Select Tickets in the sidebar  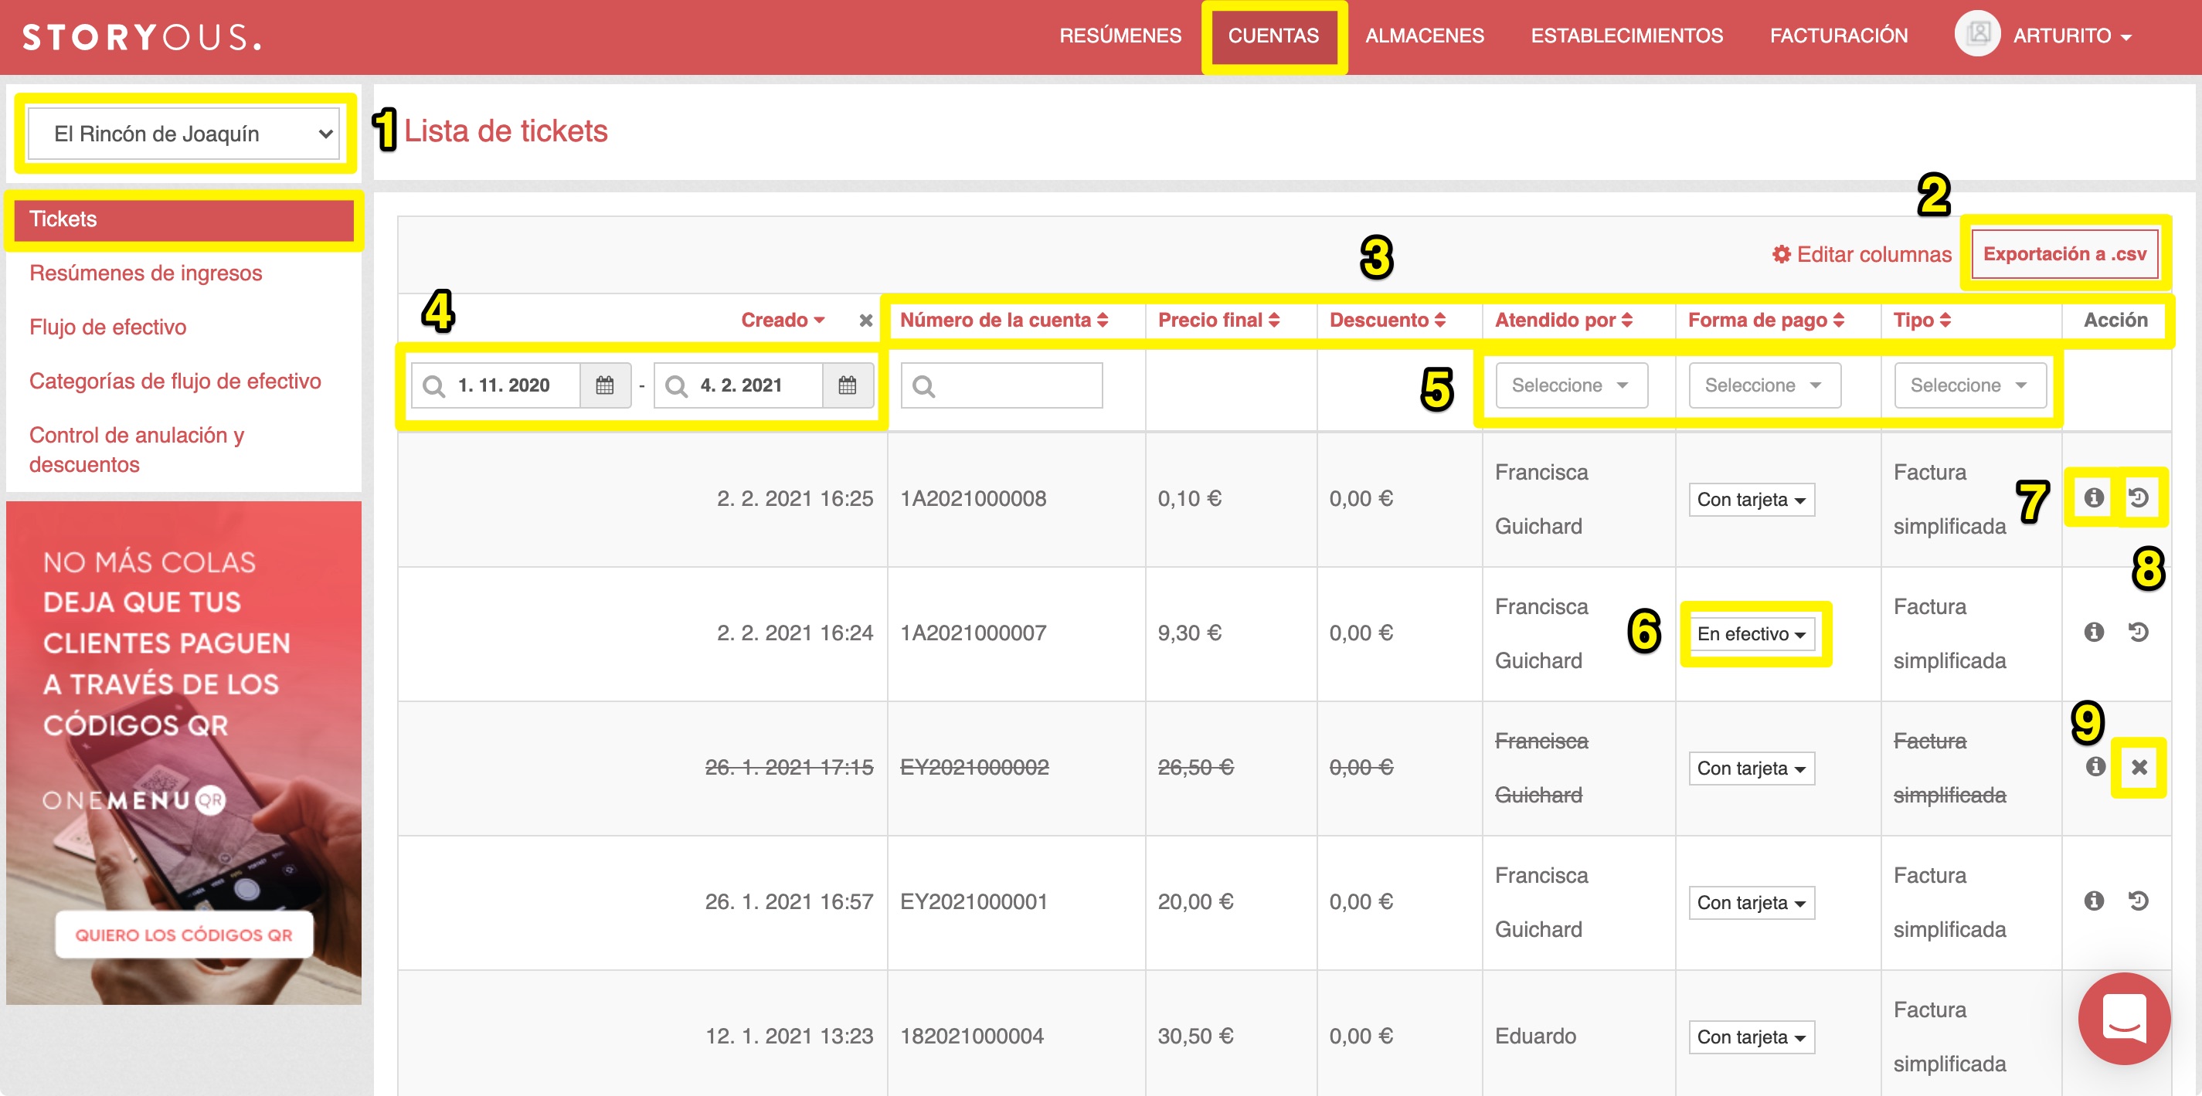coord(184,219)
